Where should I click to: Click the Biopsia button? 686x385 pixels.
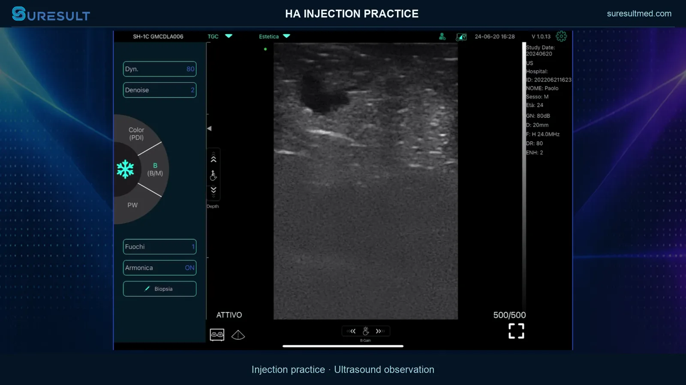click(x=159, y=289)
